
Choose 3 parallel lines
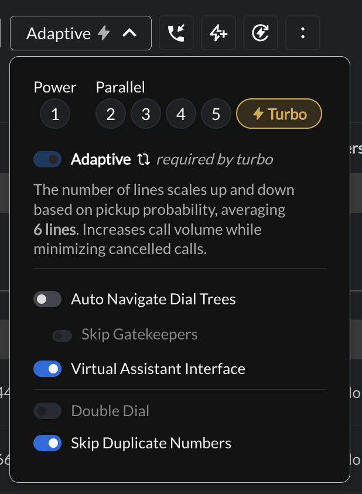click(x=146, y=114)
